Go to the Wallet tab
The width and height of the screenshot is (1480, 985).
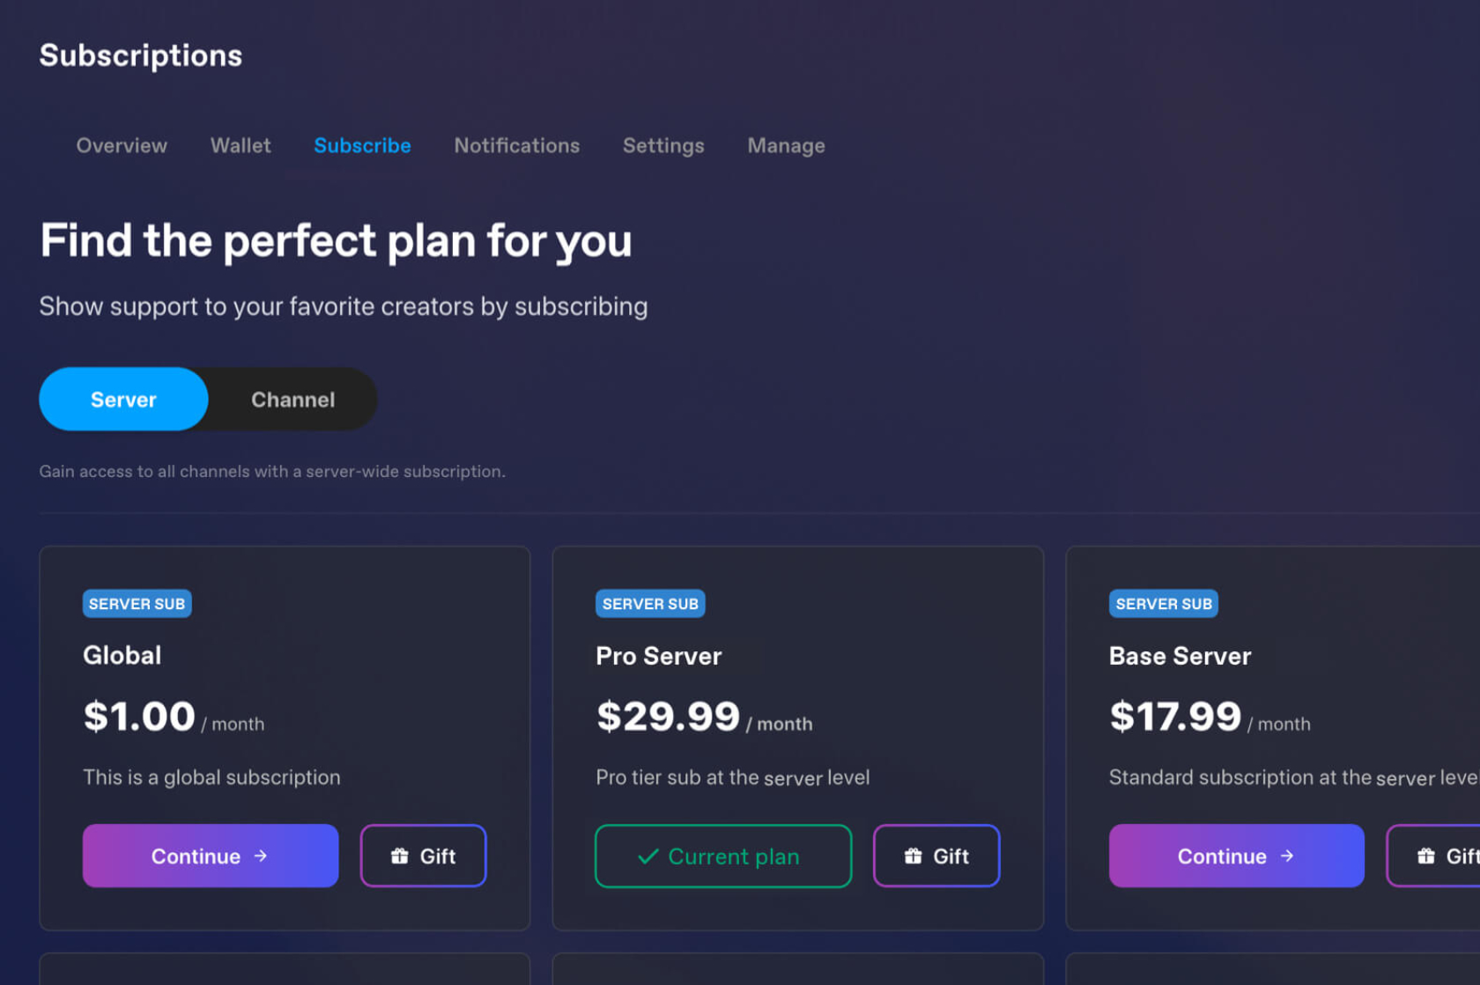click(x=240, y=146)
